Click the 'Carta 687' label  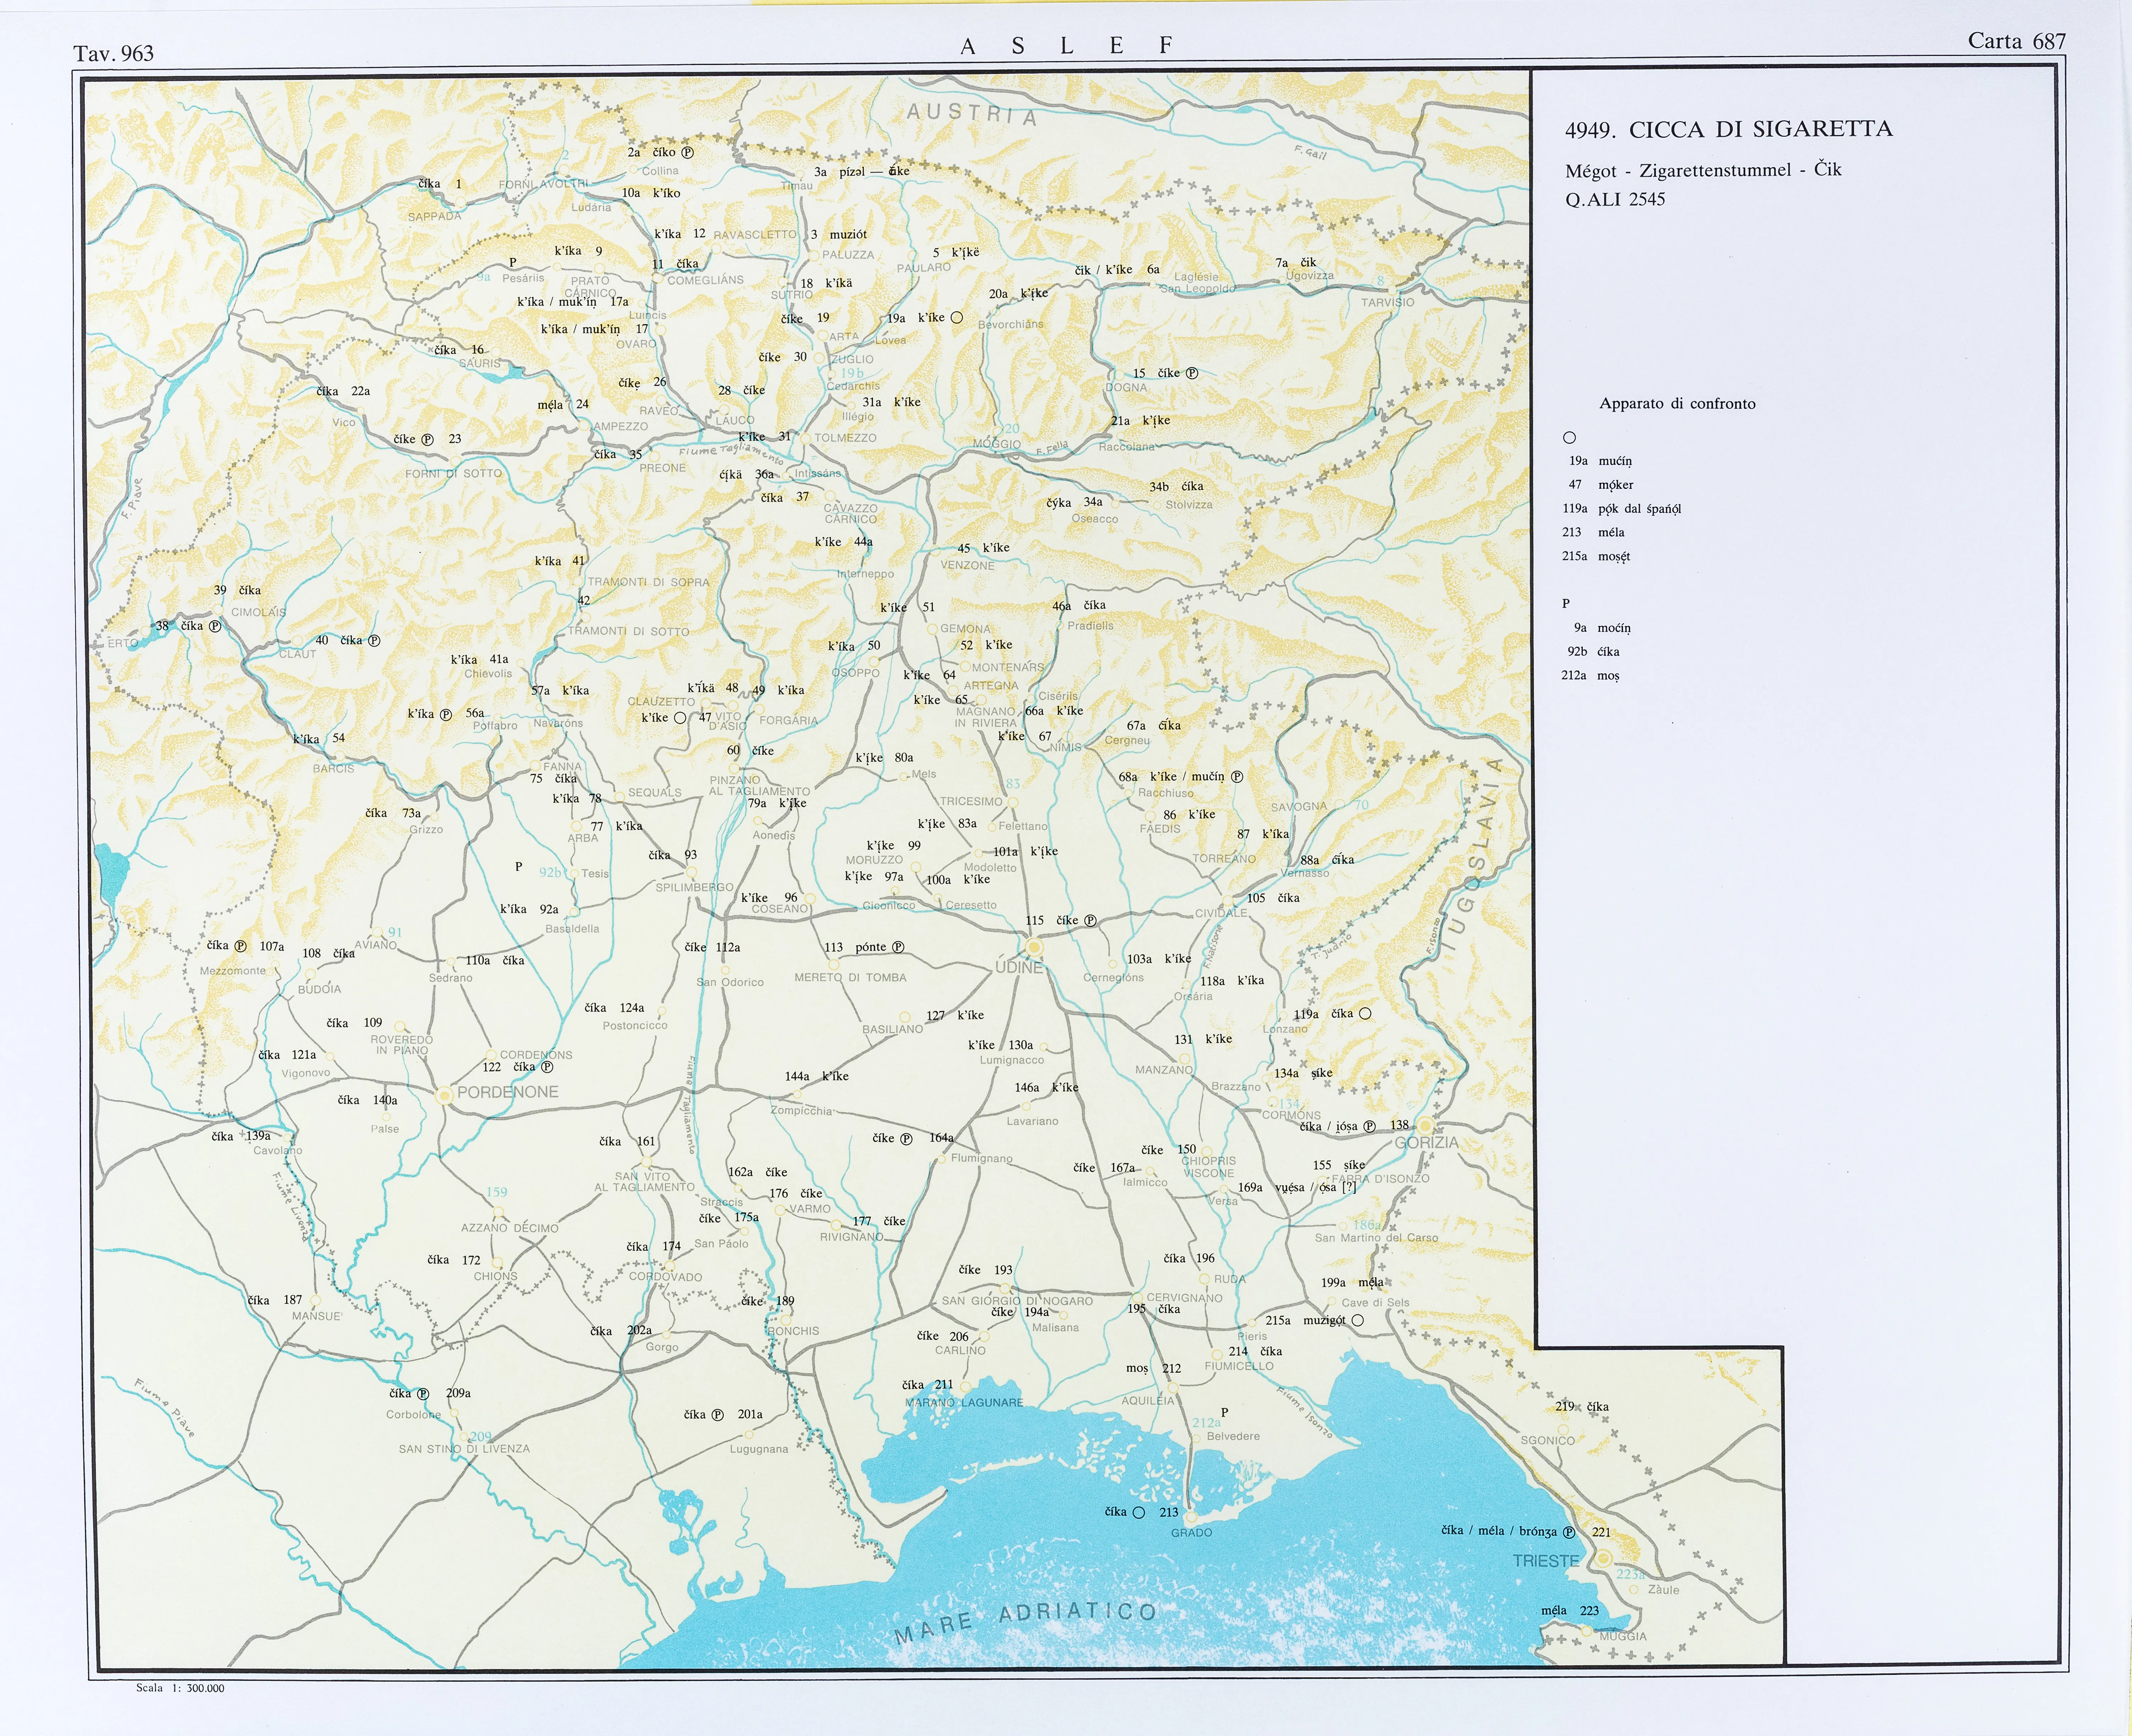2016,41
